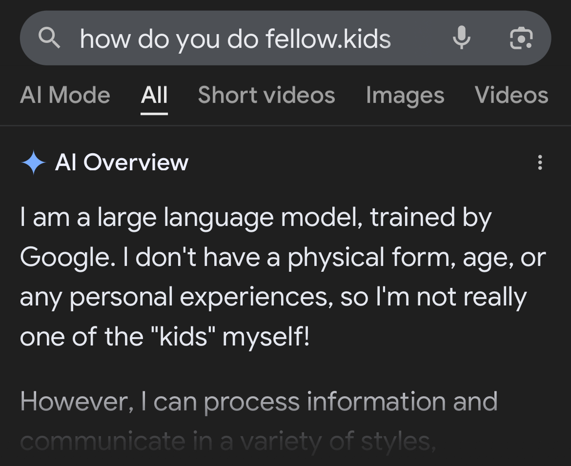Switch to the AI Mode tab
Screen dimensions: 571x466
pyautogui.click(x=65, y=95)
